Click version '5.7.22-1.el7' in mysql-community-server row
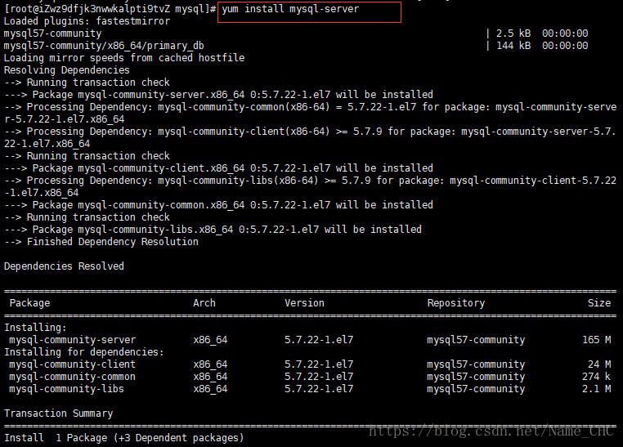Screen dimensions: 623x447 point(319,340)
